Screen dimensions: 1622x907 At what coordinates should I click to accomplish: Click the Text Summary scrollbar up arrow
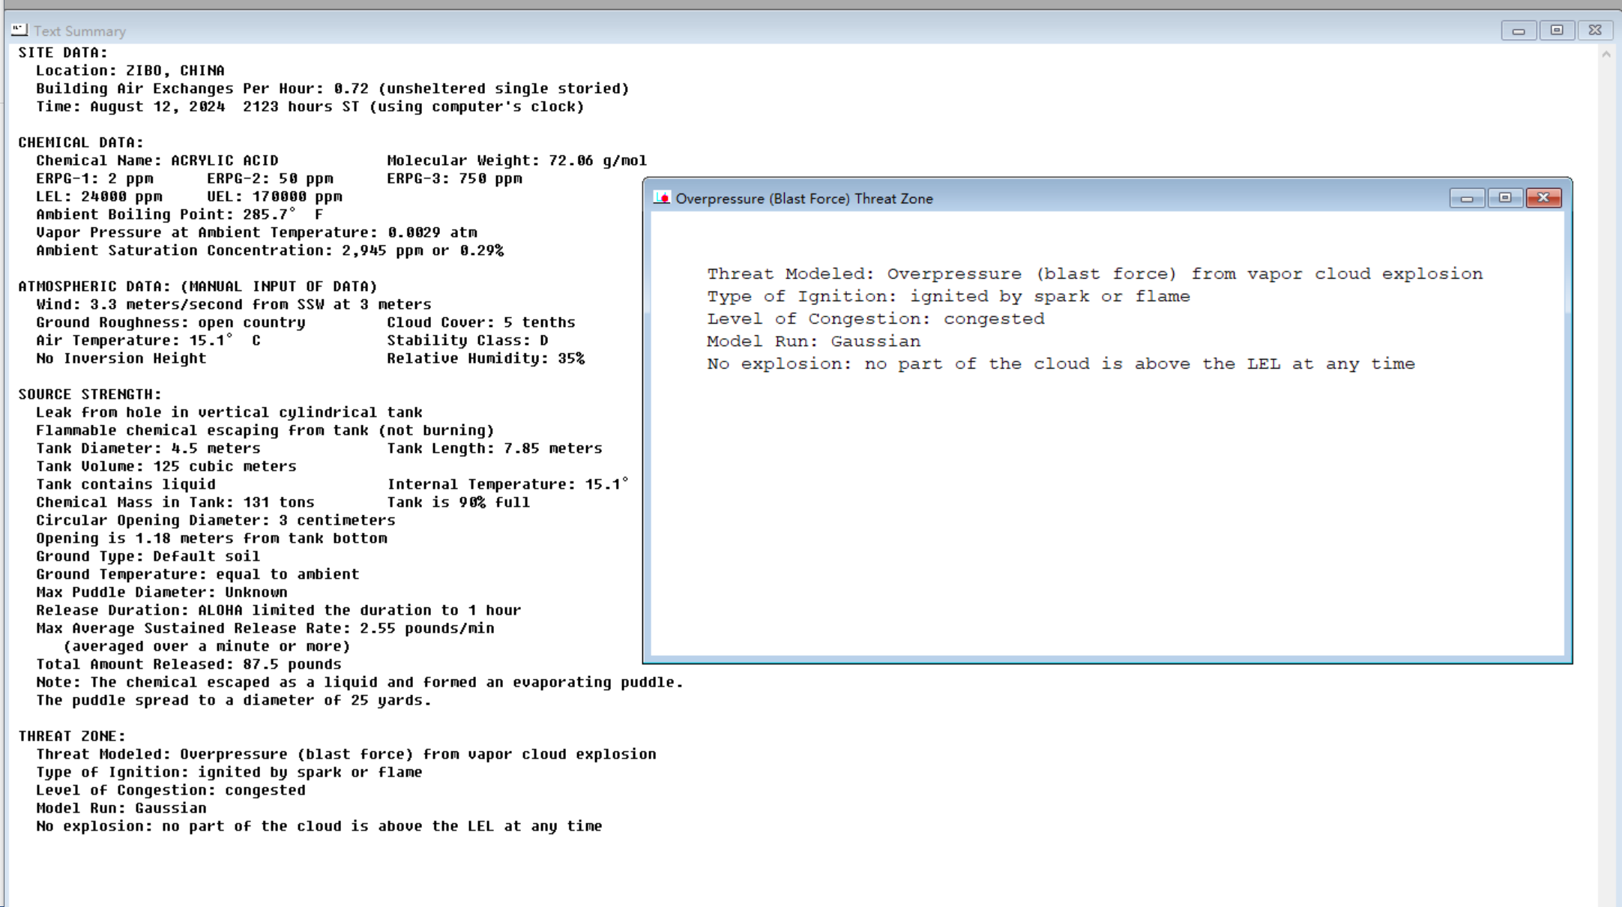[x=1606, y=54]
